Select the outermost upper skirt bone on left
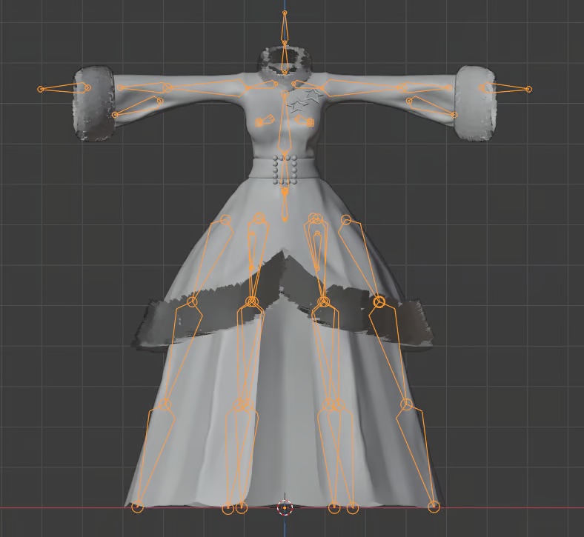Viewport: 584px width, 537px height. click(210, 261)
